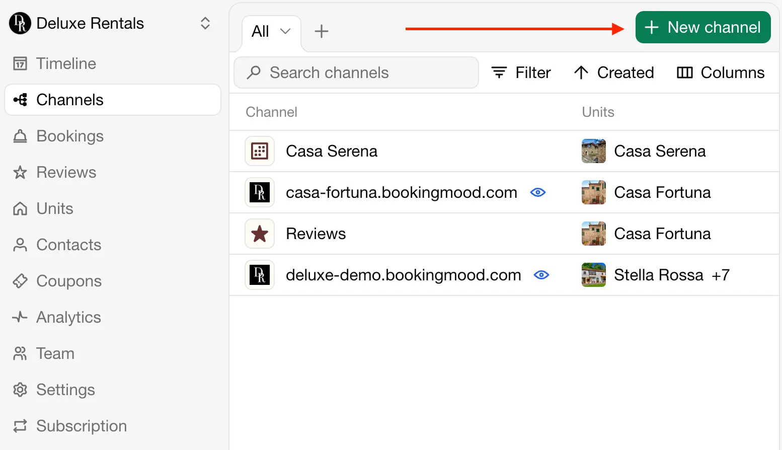Click the Reviews star channel icon
This screenshot has width=782, height=450.
[260, 234]
